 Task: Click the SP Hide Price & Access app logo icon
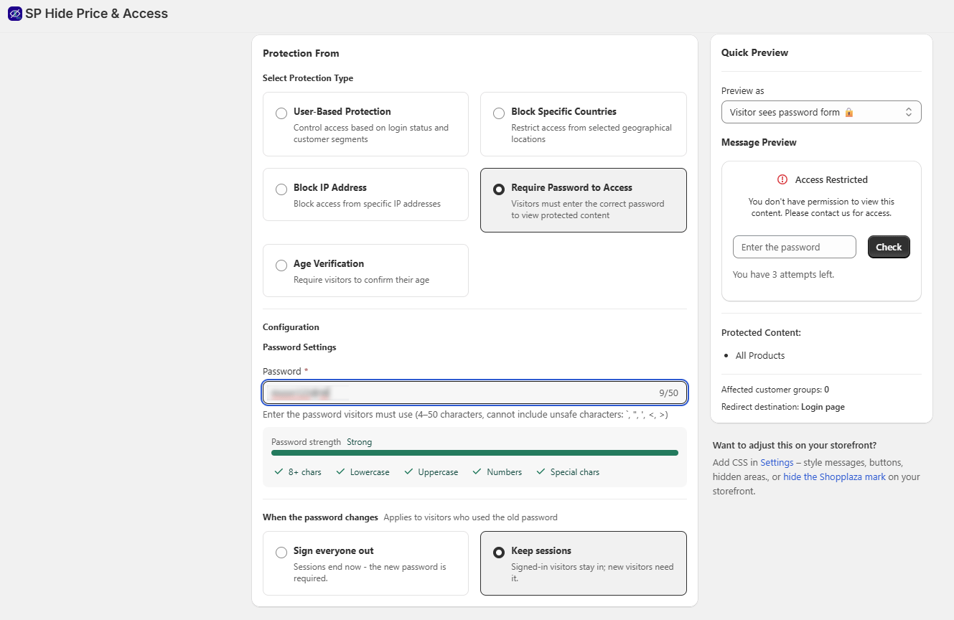coord(14,13)
